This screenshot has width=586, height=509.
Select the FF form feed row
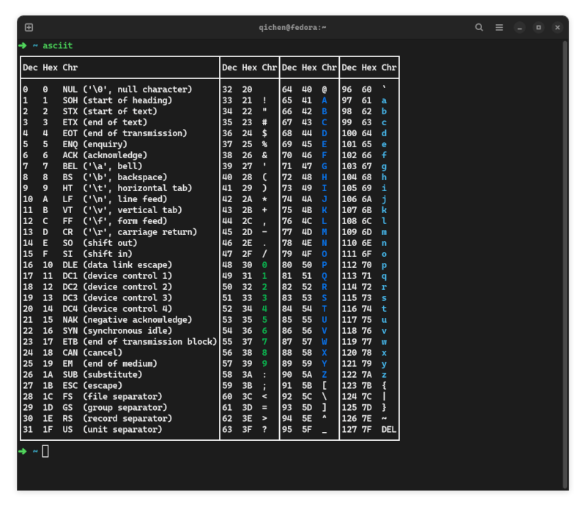(x=95, y=221)
